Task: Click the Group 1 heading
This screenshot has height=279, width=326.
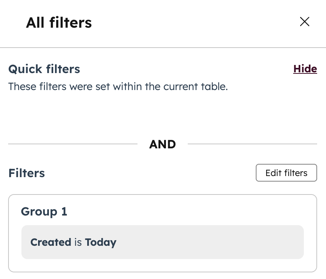Action: (44, 211)
